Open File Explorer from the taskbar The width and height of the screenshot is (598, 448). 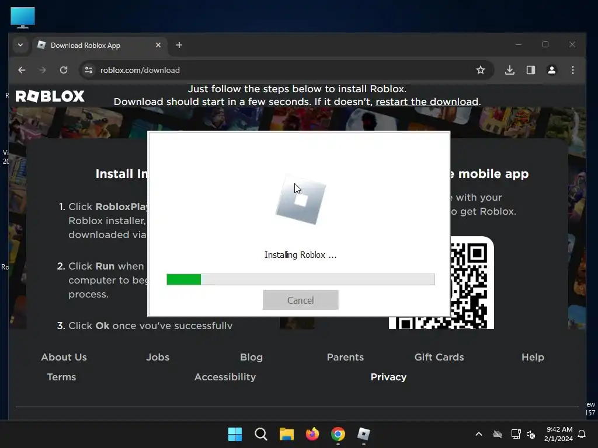(287, 434)
